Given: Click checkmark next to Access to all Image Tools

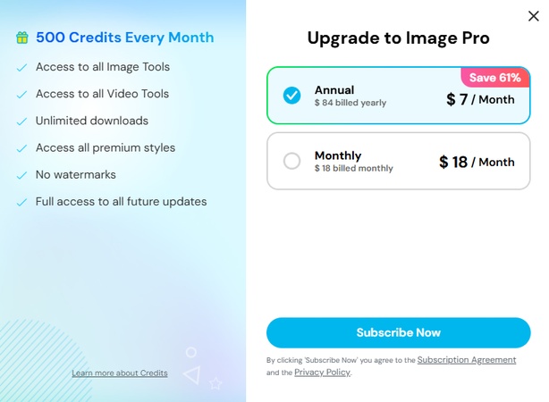Looking at the screenshot, I should [21, 67].
